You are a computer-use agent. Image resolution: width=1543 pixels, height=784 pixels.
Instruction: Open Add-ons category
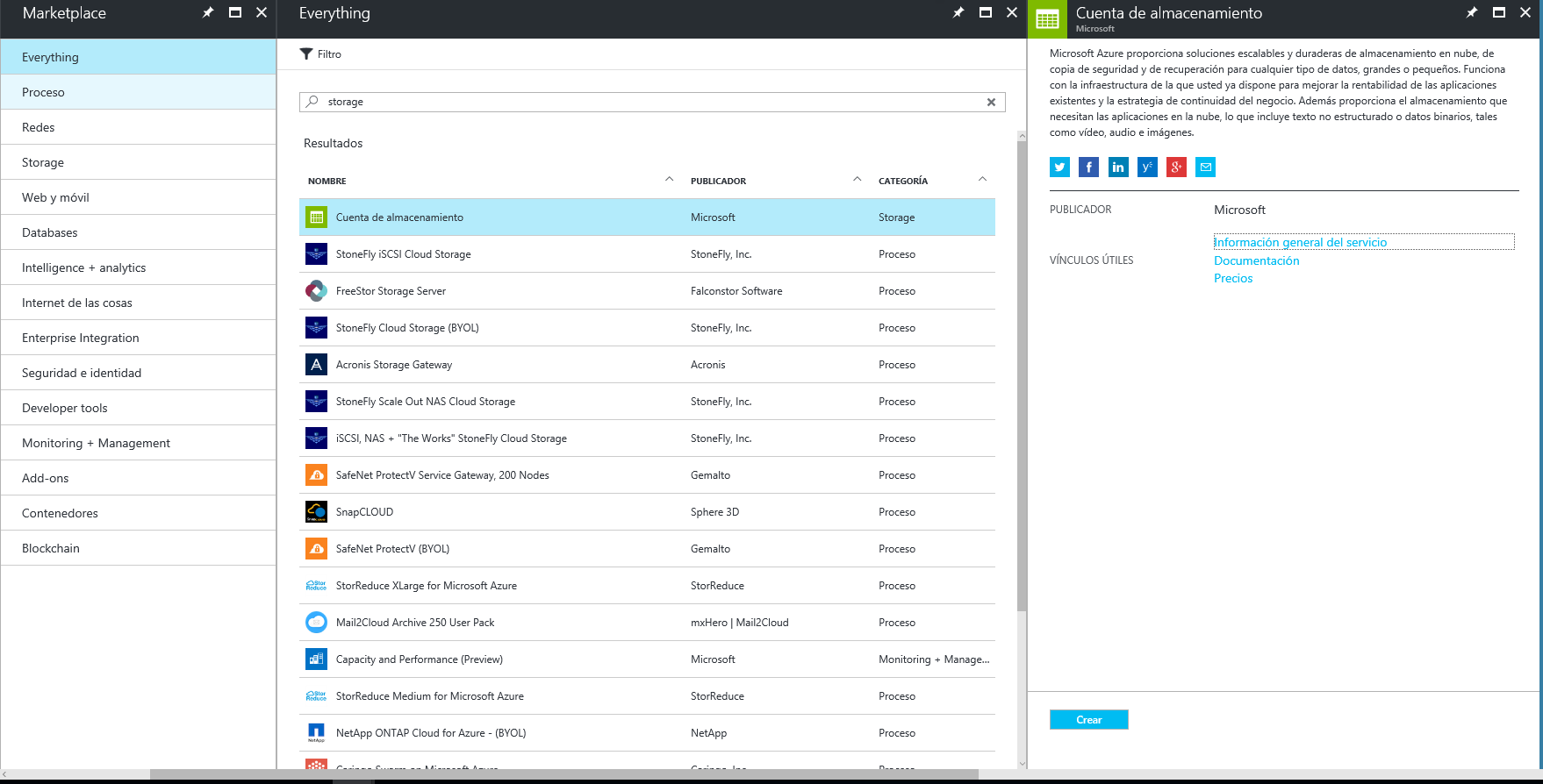click(139, 478)
